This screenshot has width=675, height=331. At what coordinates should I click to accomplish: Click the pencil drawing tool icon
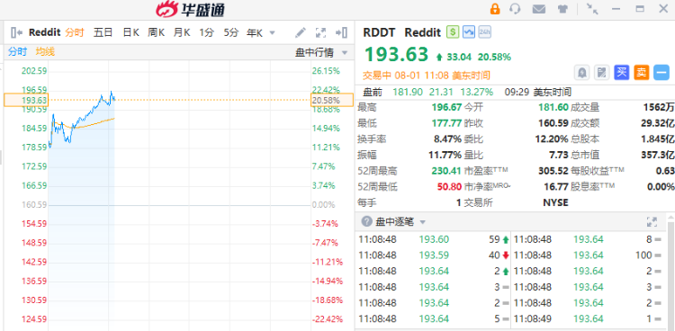(301, 32)
